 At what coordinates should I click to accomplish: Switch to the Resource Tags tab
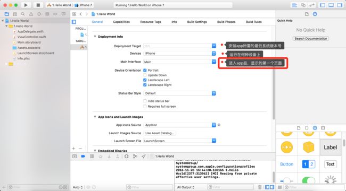[x=151, y=22]
